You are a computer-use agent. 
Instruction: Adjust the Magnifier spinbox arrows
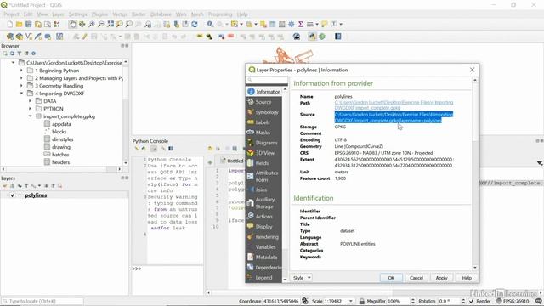[413, 301]
